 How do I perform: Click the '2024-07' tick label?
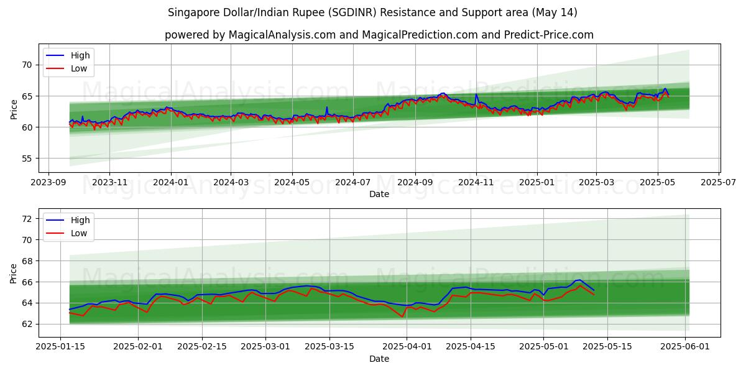click(352, 182)
